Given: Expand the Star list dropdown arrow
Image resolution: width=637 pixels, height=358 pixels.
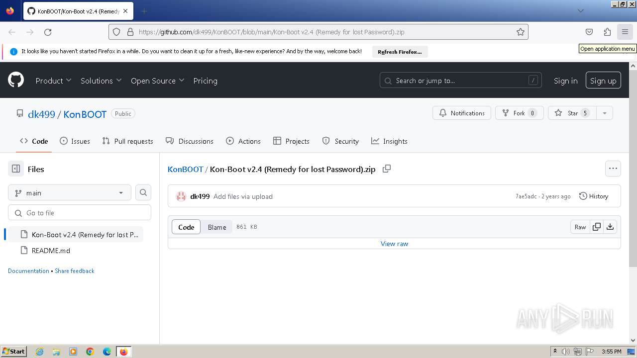Looking at the screenshot, I should [605, 113].
